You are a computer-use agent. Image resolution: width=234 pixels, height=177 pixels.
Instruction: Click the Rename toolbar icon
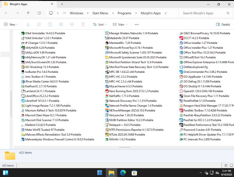[61, 24]
